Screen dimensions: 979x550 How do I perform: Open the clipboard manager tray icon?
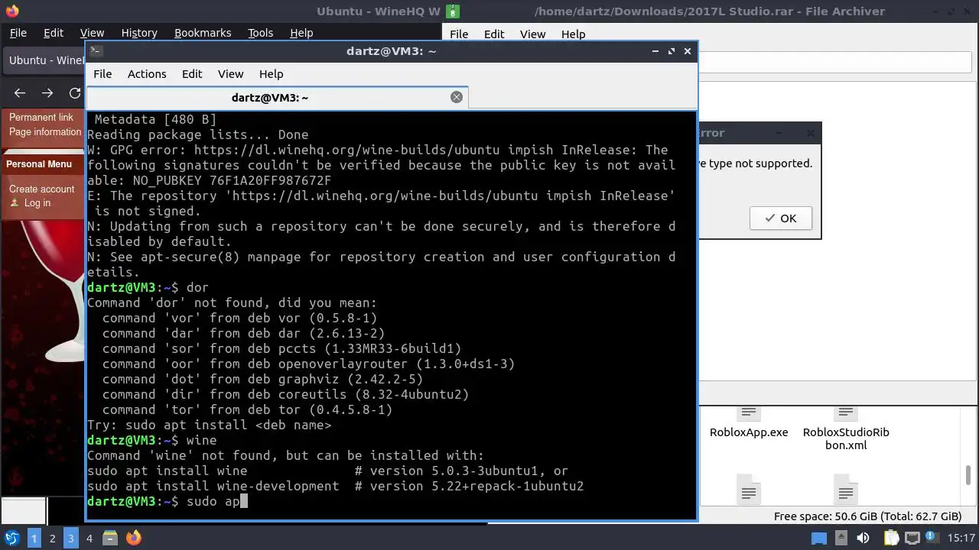(x=891, y=538)
